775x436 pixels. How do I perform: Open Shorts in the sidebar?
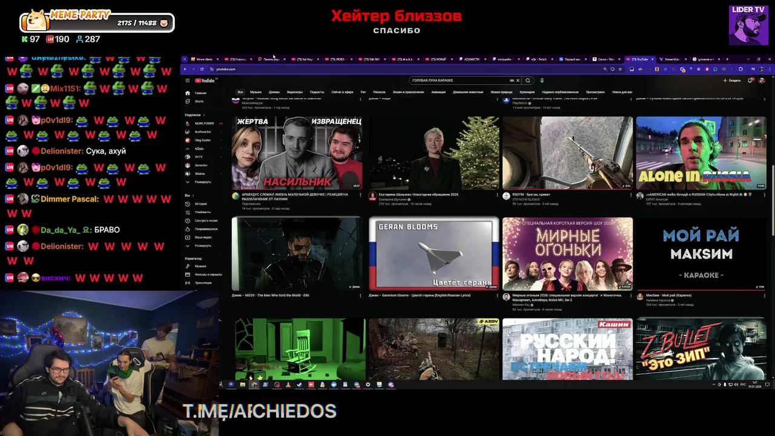tap(197, 101)
